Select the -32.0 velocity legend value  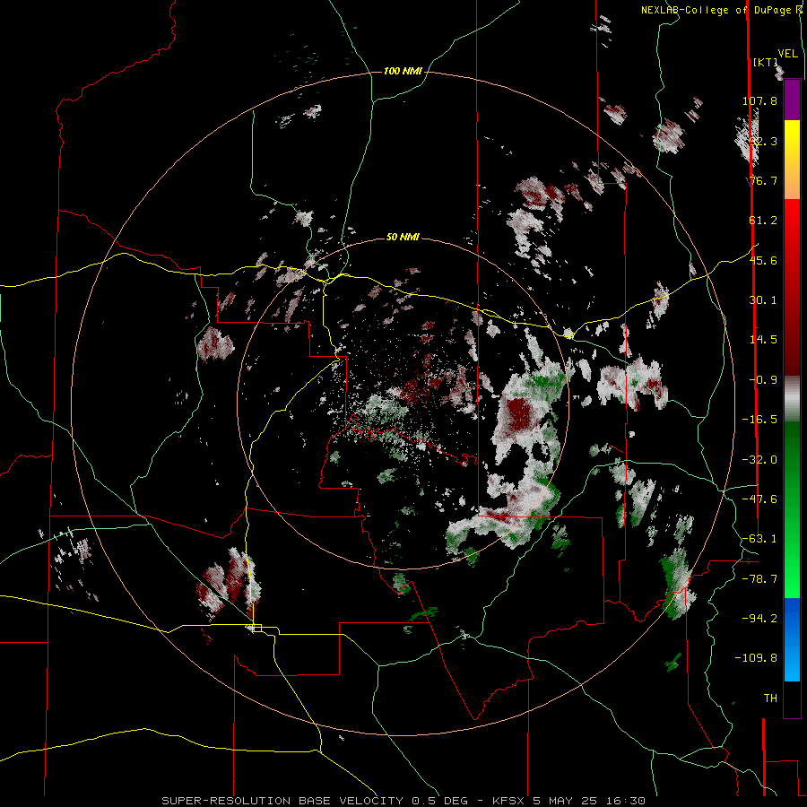pyautogui.click(x=759, y=460)
